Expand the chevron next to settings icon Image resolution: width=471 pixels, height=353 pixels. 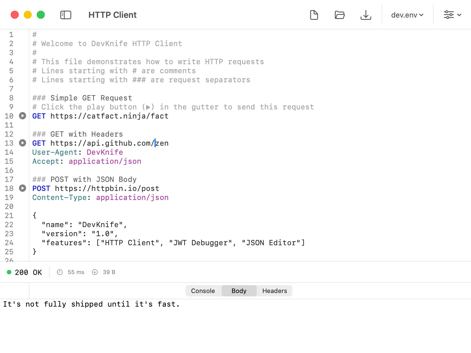point(459,15)
